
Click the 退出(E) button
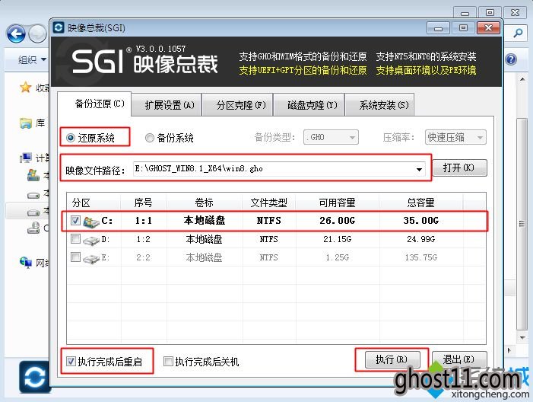click(459, 359)
